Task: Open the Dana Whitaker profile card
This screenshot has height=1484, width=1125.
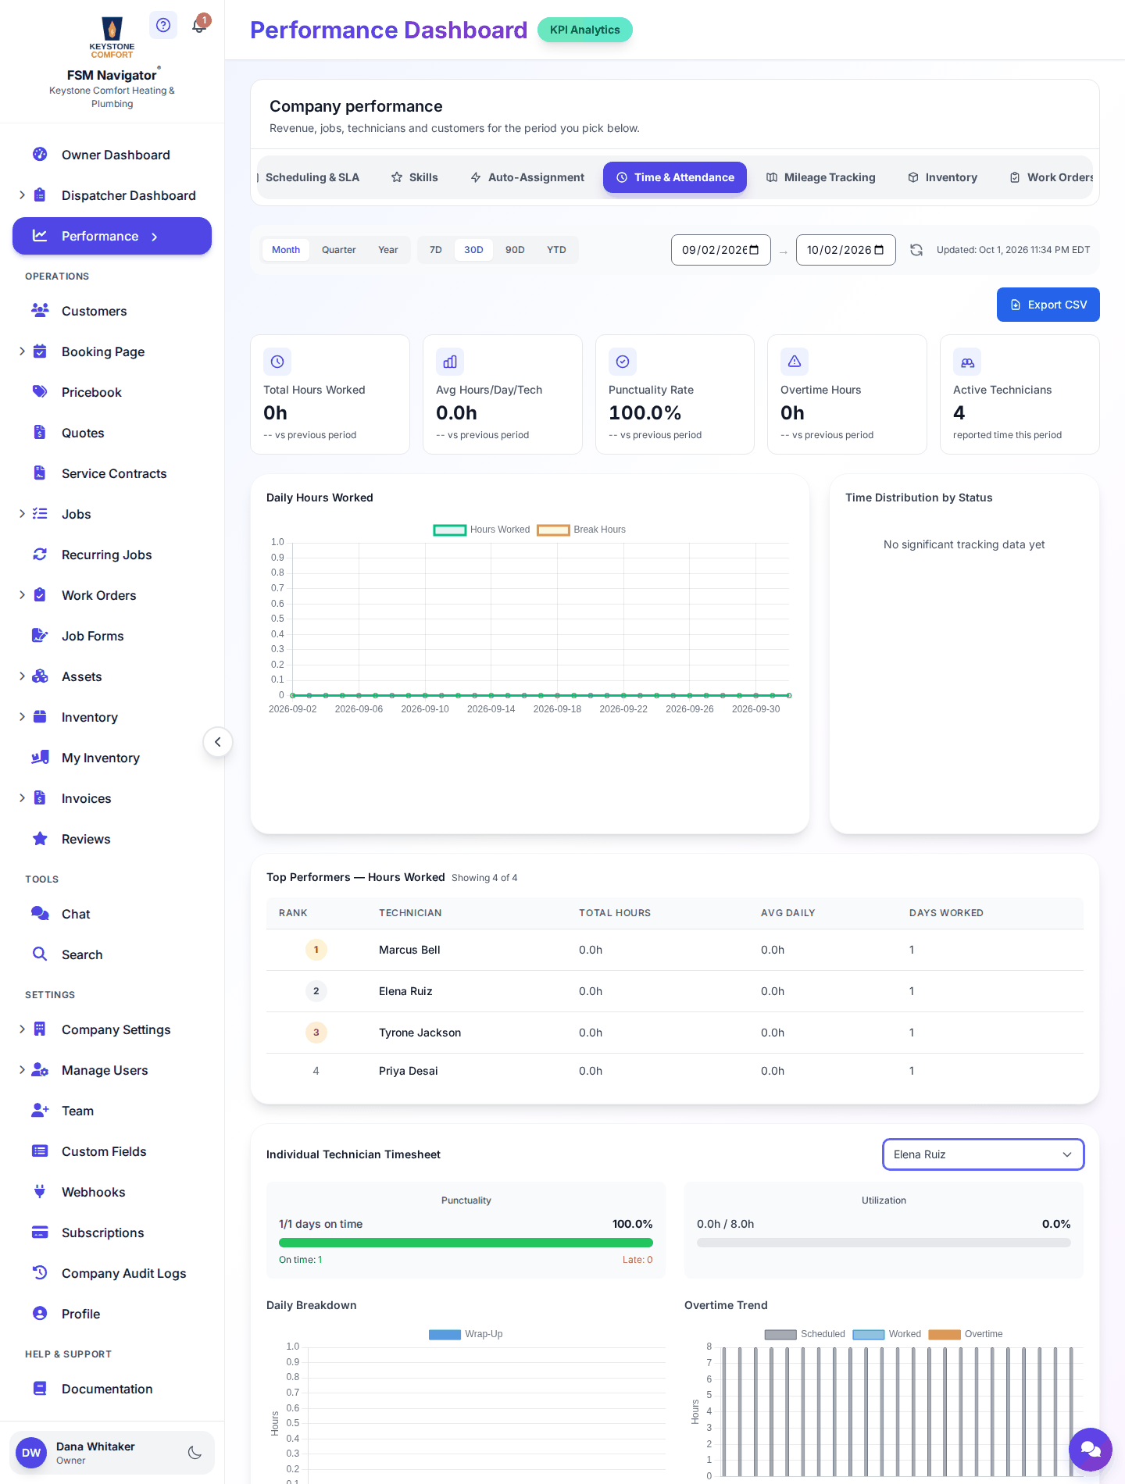Action: [112, 1453]
